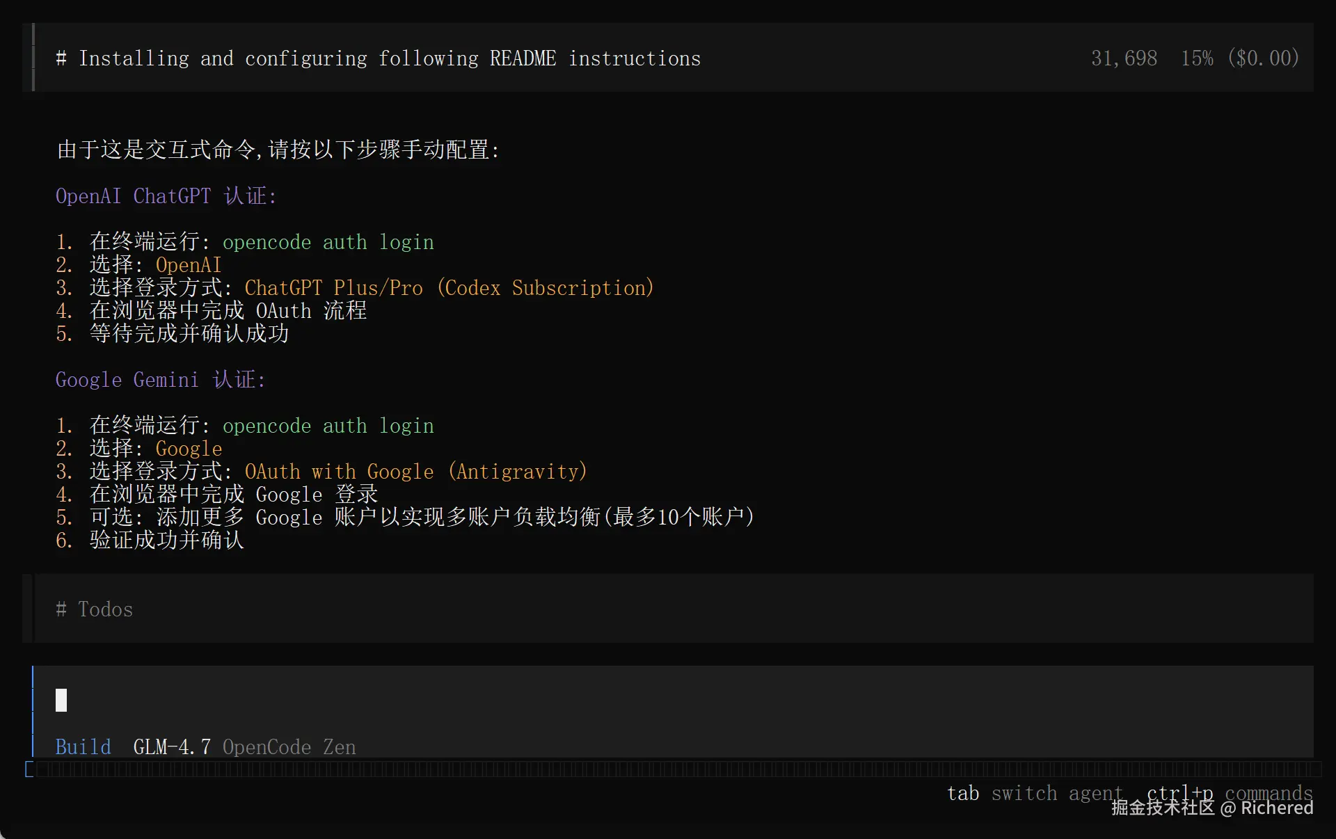This screenshot has height=839, width=1336.
Task: Click the tab switch agent hint
Action: coord(1034,793)
